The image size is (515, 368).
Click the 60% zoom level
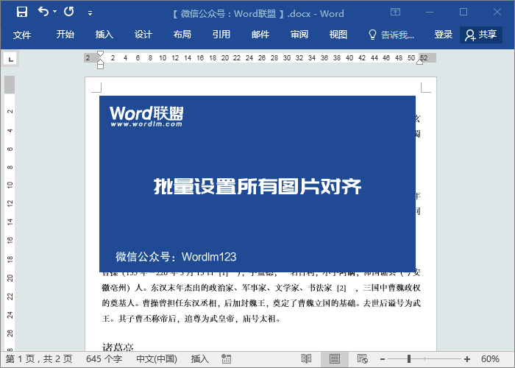coord(490,359)
